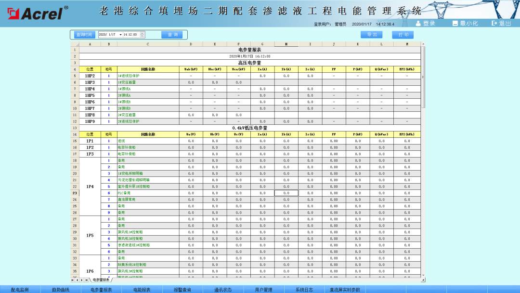Click the 登录用户 管理员 label
This screenshot has width=520, height=293.
330,24
